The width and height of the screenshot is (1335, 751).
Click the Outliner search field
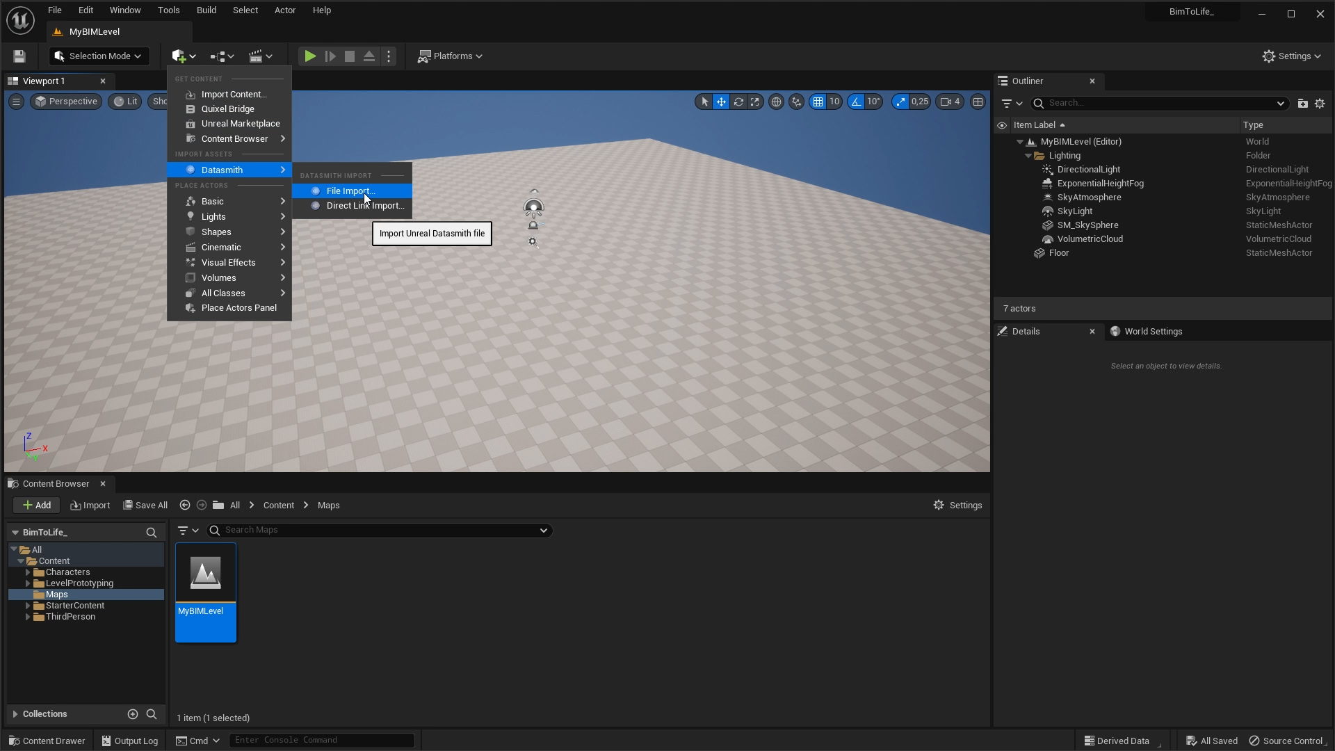point(1160,104)
